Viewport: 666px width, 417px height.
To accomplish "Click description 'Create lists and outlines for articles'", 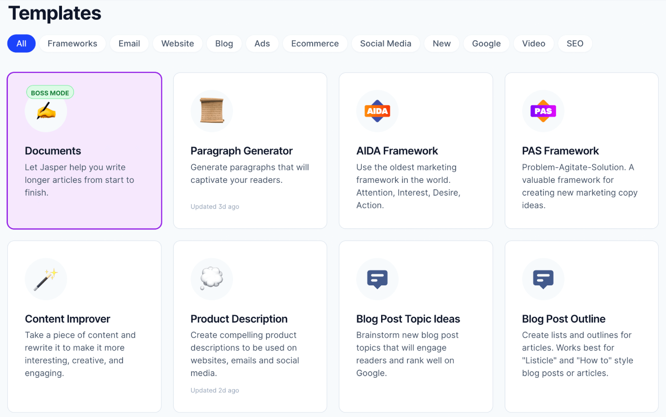I will [x=578, y=354].
